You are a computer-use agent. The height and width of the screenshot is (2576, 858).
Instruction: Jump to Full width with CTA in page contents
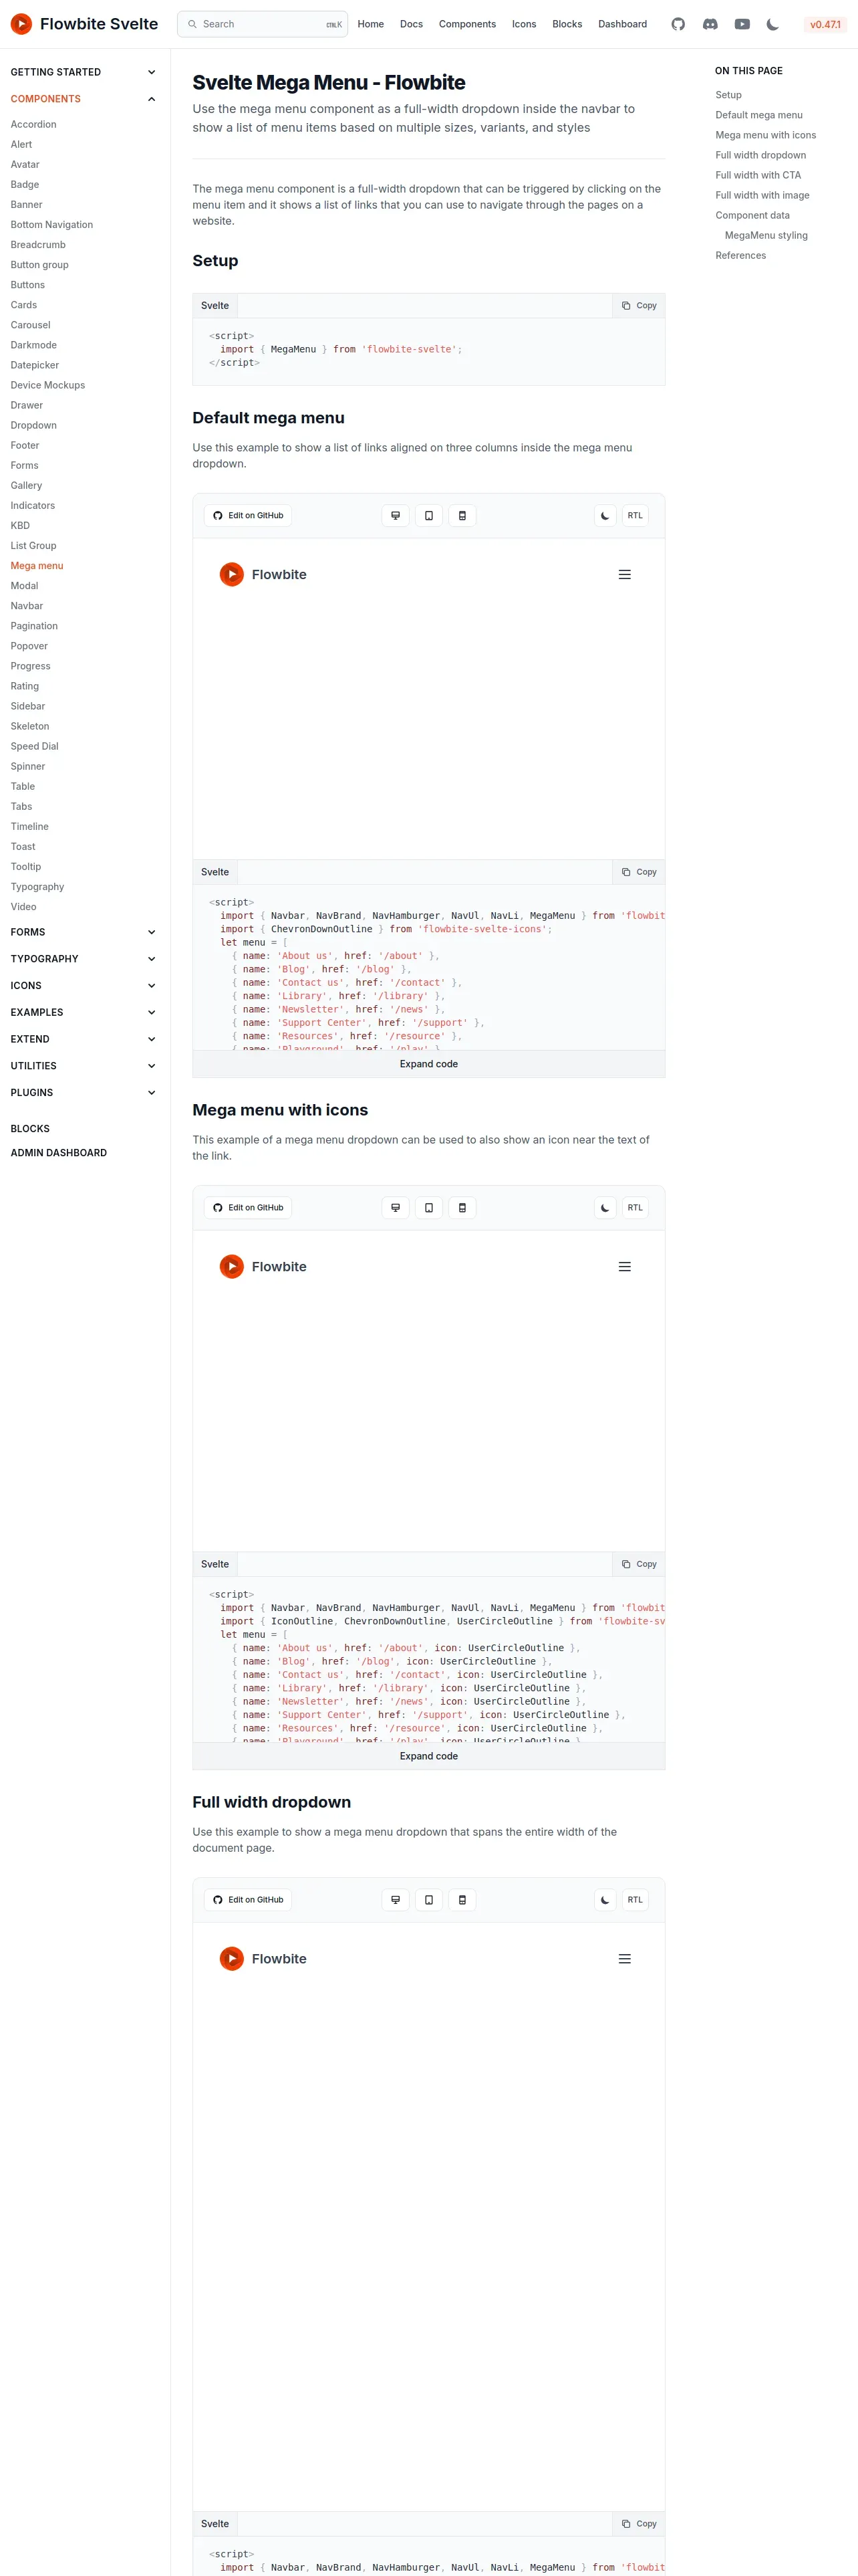(x=758, y=175)
